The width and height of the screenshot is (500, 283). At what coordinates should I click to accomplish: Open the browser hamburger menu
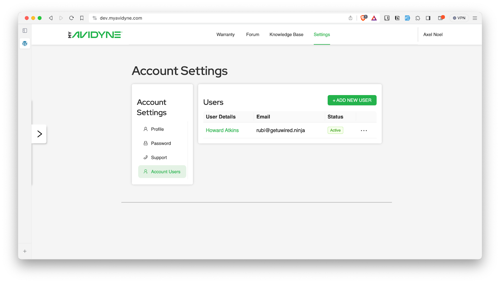tap(475, 18)
